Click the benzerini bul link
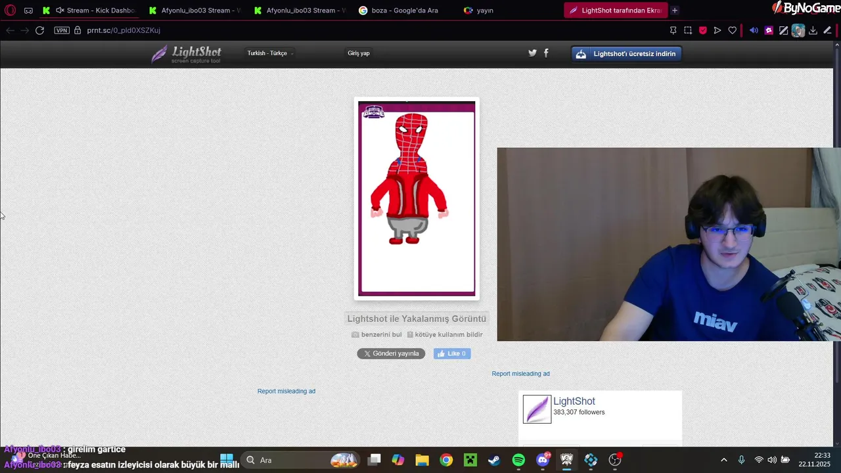This screenshot has height=473, width=841. coord(376,334)
